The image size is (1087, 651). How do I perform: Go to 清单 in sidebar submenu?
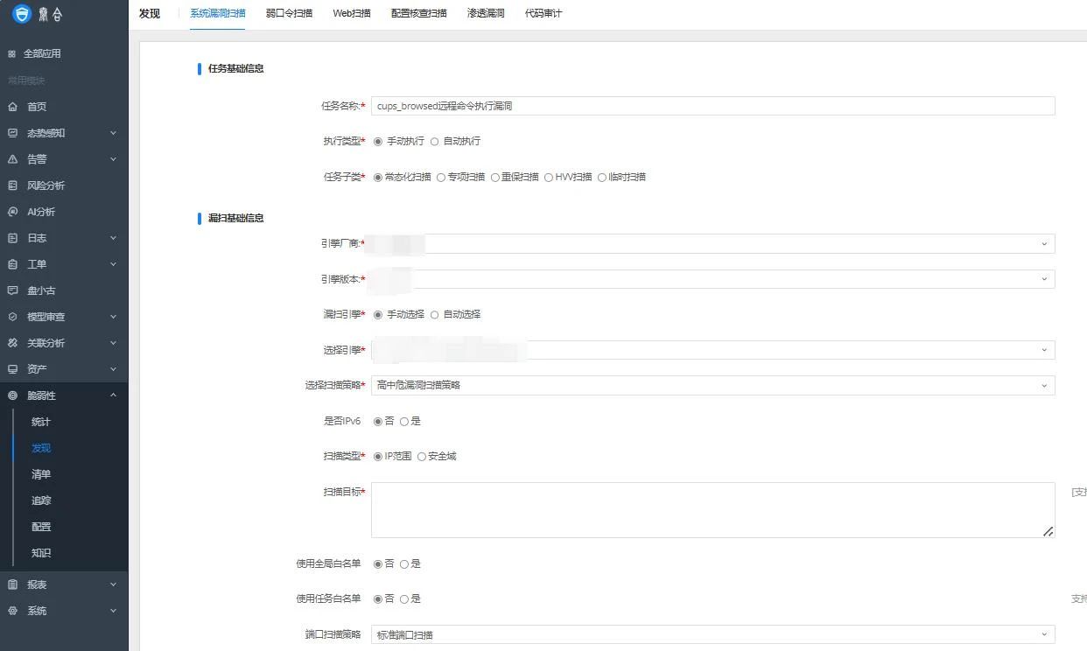point(41,474)
